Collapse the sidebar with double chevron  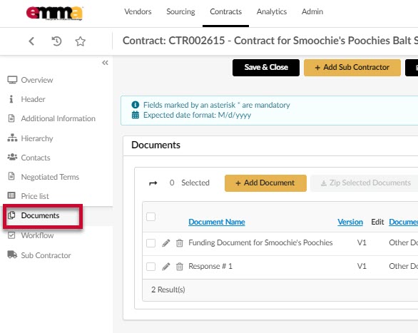105,63
